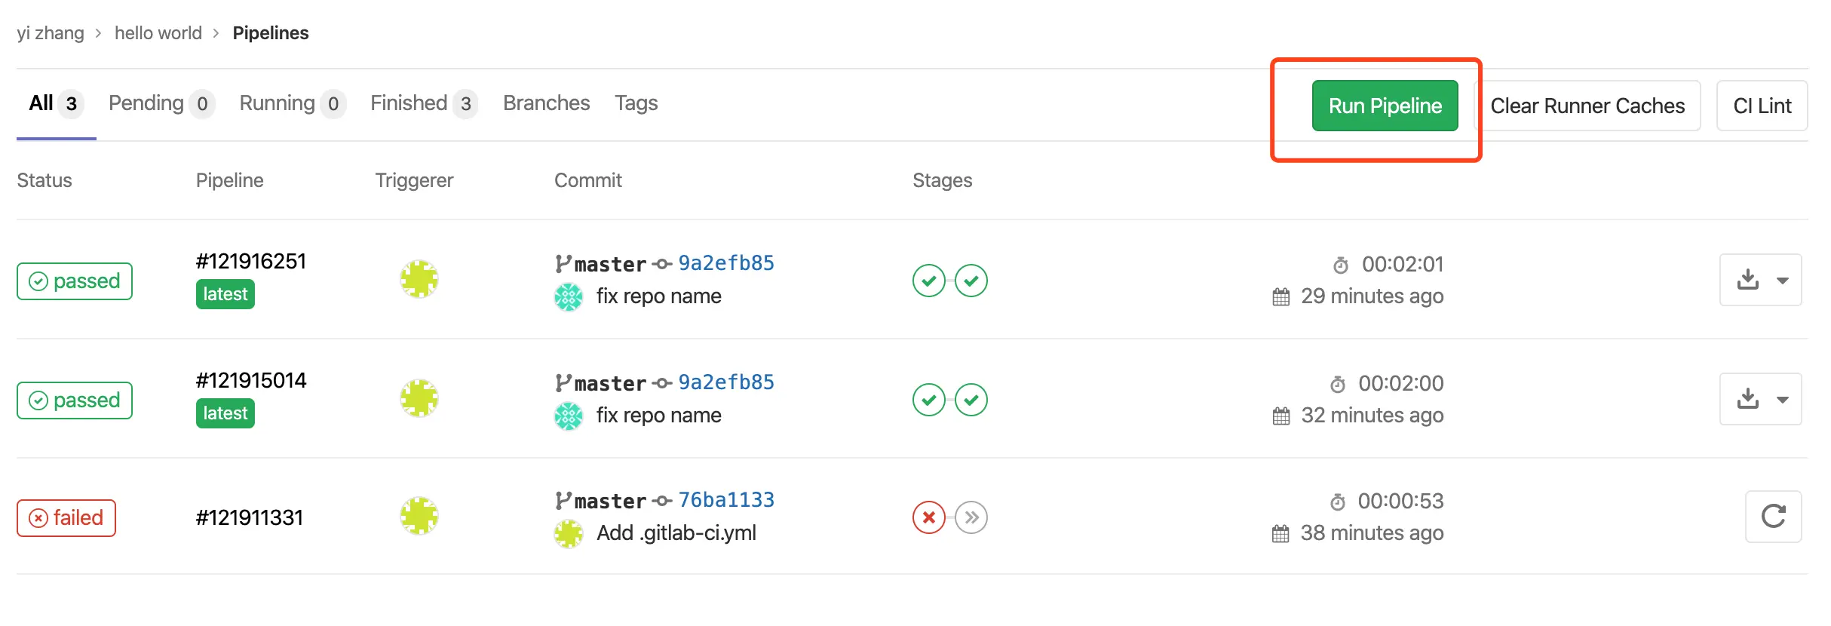Open commit link 76ba1133

pyautogui.click(x=725, y=500)
